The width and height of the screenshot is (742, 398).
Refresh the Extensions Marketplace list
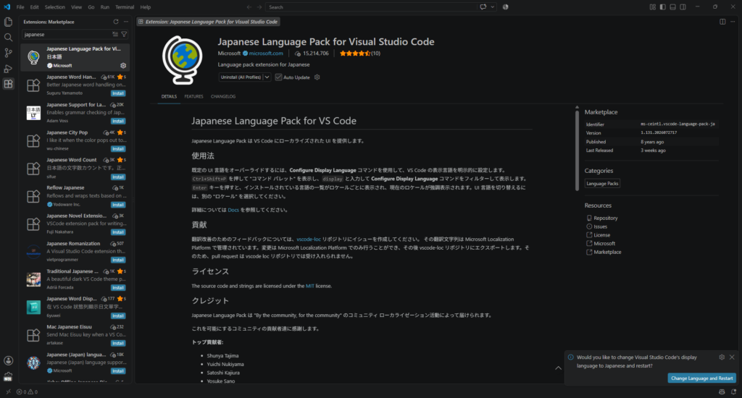pos(116,22)
